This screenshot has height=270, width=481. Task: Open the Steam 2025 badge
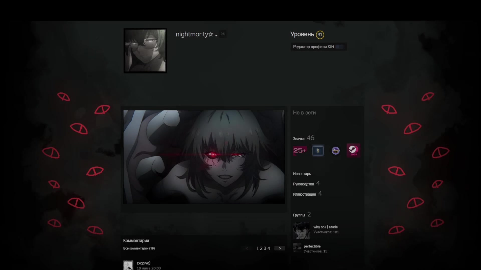pyautogui.click(x=353, y=150)
